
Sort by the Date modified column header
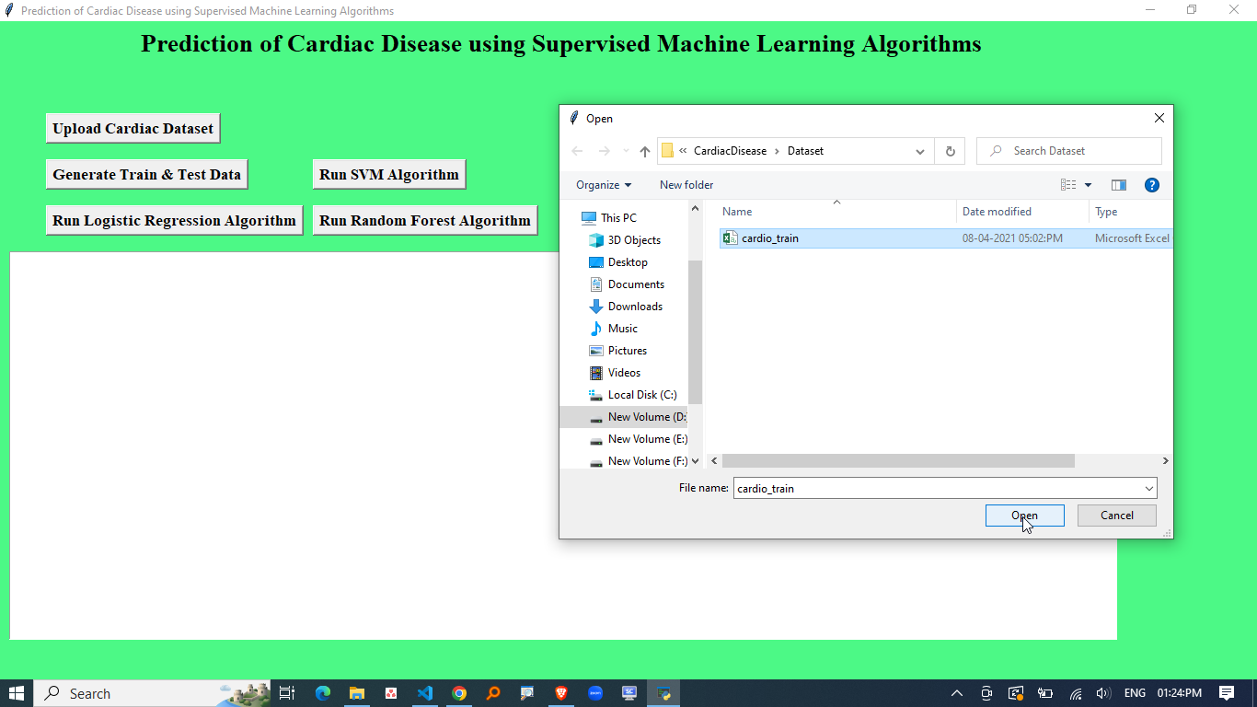pyautogui.click(x=997, y=212)
